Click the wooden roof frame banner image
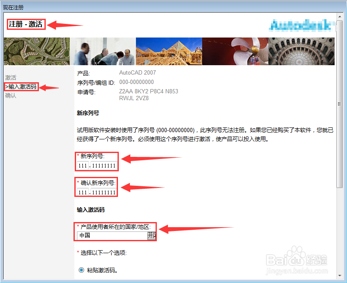347x283 pixels. point(169,51)
